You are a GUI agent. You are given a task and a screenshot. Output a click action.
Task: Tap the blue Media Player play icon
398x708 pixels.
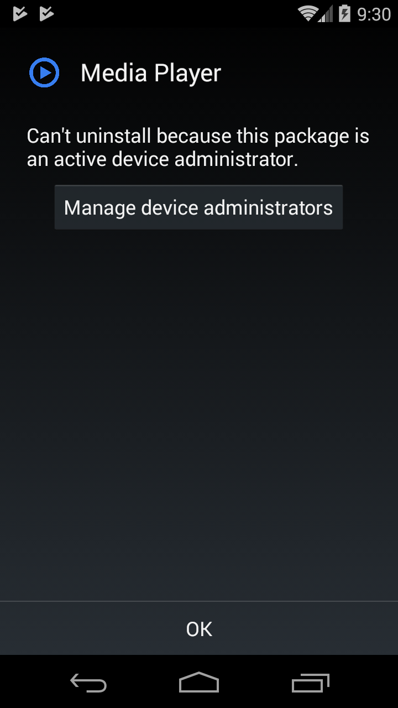[x=44, y=72]
